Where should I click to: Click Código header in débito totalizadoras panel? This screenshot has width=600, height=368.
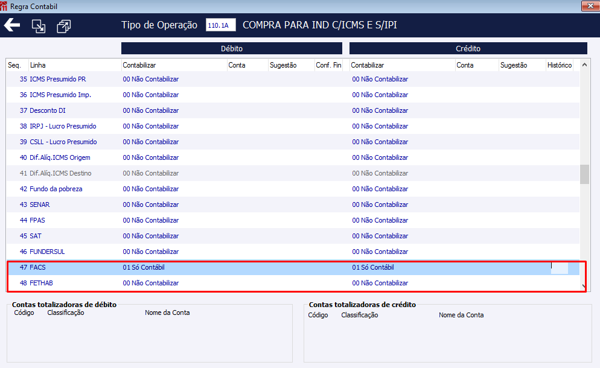point(24,312)
